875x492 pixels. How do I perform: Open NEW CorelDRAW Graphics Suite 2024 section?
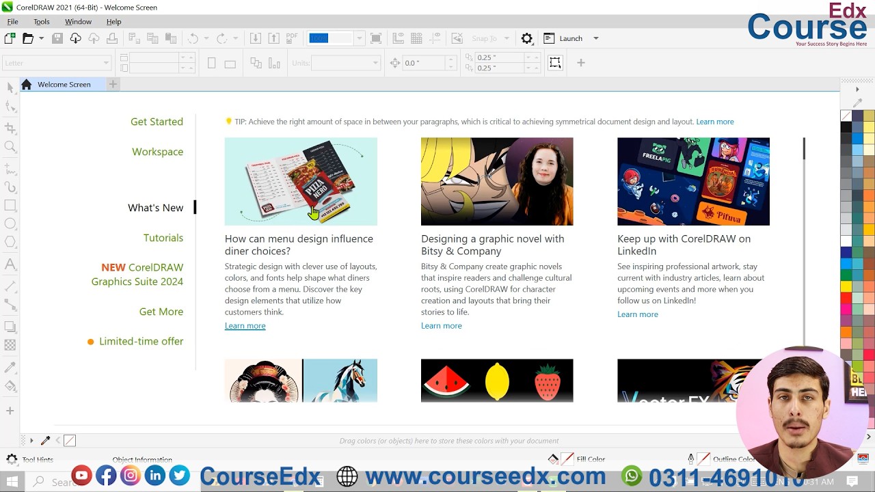(x=137, y=275)
